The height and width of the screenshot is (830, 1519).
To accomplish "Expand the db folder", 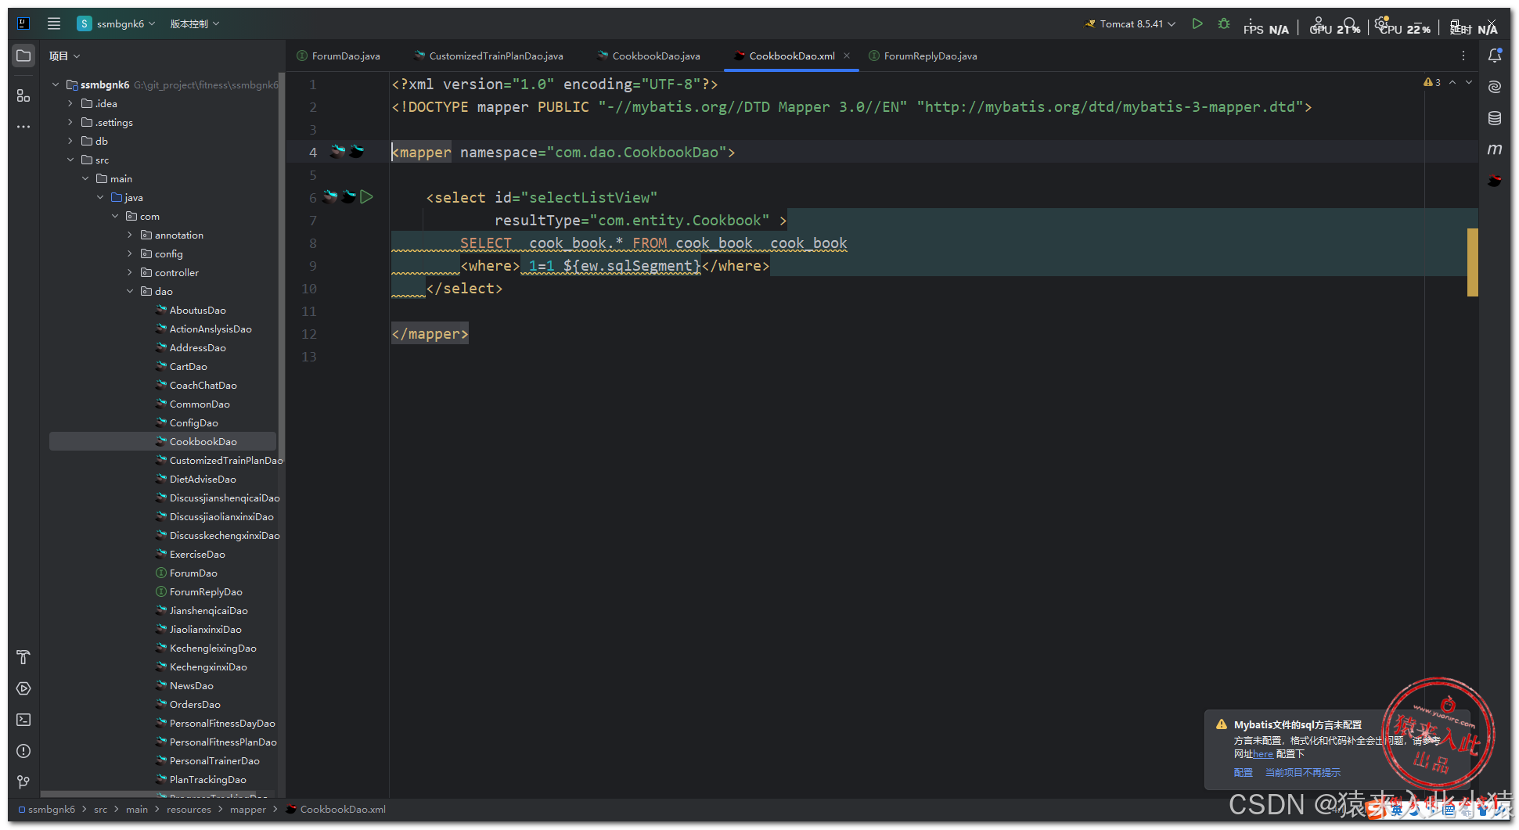I will (70, 141).
